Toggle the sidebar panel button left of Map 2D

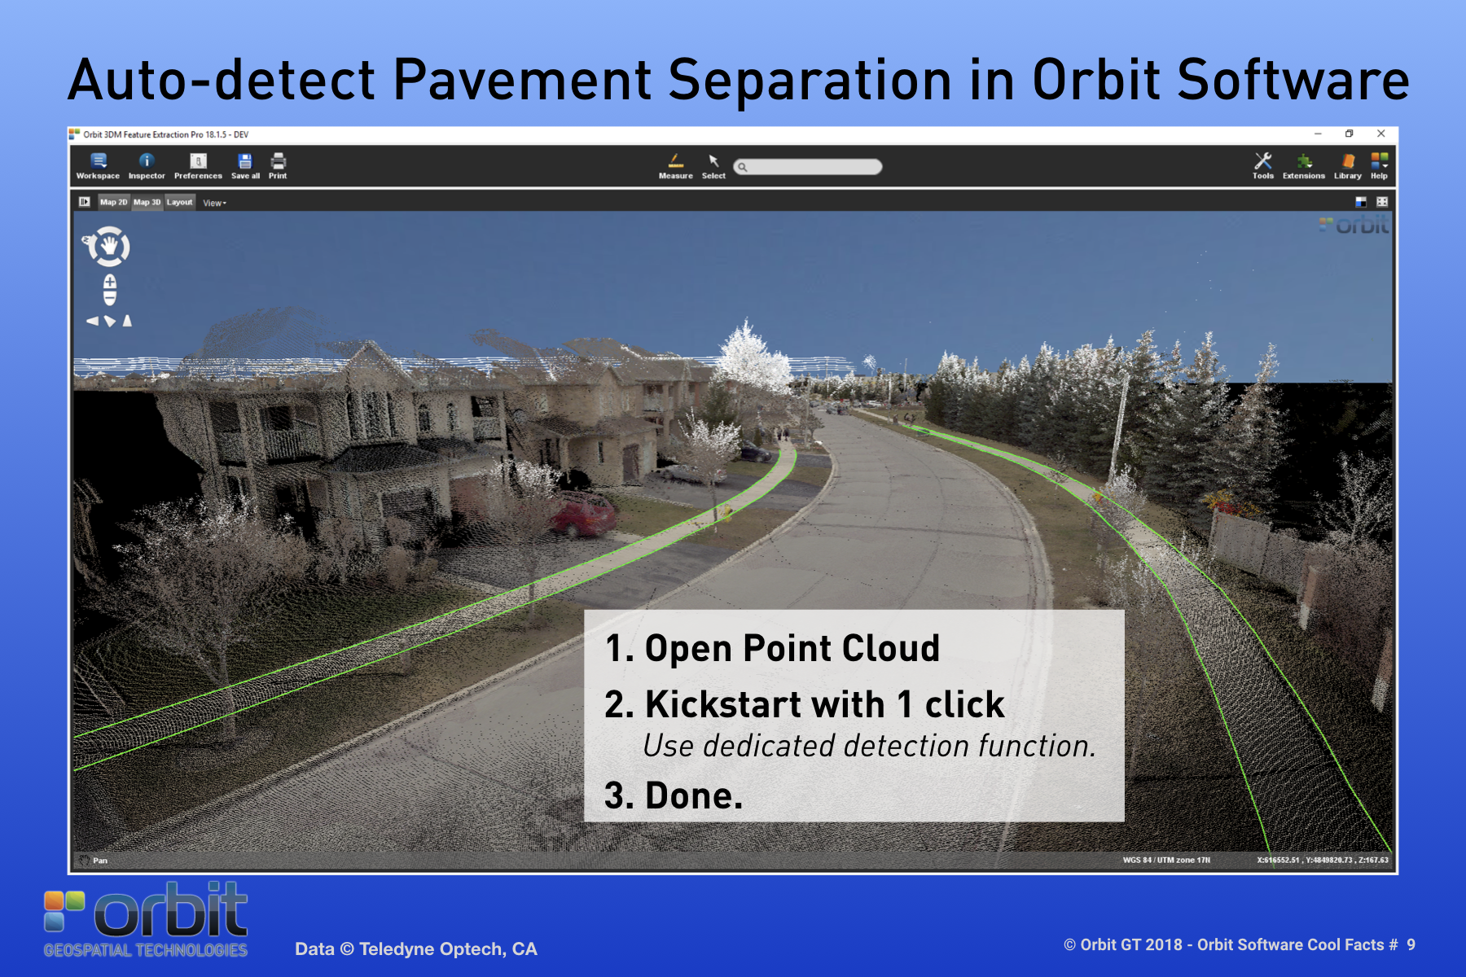click(85, 202)
